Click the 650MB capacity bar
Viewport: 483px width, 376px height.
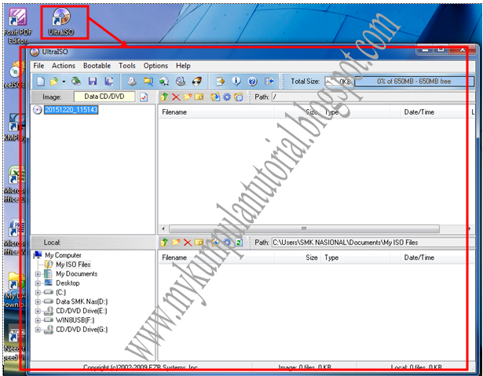414,82
